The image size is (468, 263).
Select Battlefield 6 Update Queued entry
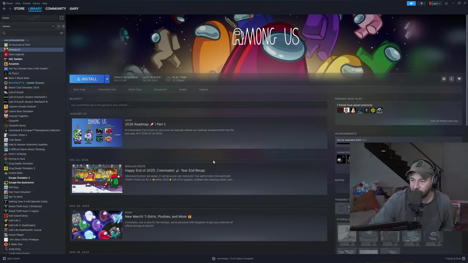tap(26, 83)
